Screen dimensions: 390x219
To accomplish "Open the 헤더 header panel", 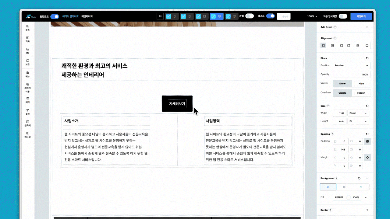I will 27,100.
